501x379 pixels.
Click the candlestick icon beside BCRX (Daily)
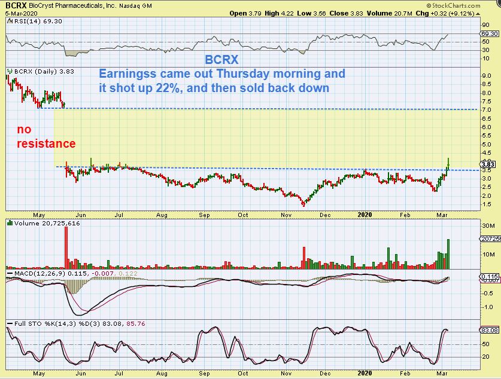10,71
